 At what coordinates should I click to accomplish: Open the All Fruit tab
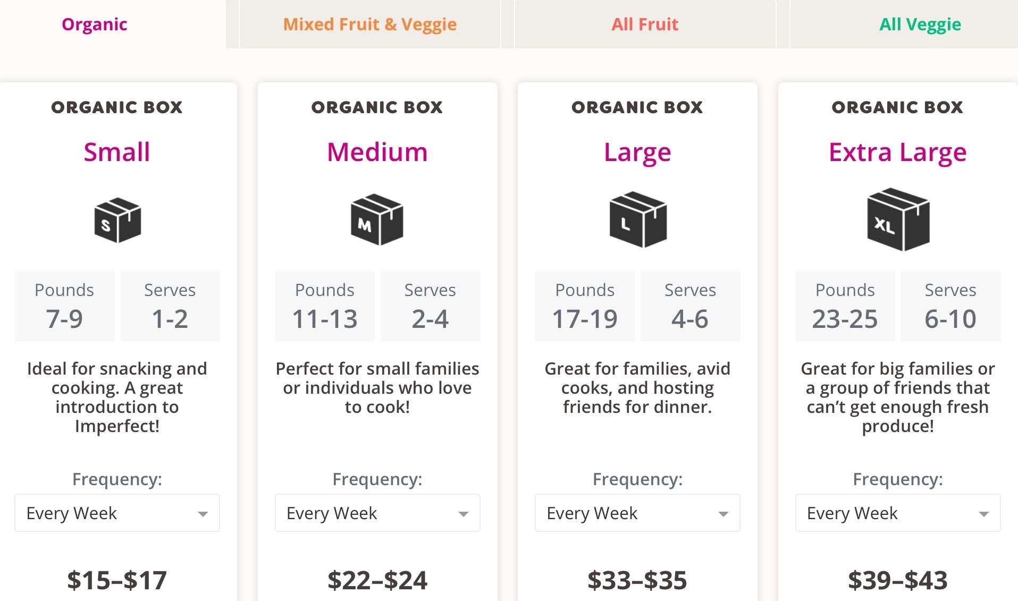click(x=645, y=24)
